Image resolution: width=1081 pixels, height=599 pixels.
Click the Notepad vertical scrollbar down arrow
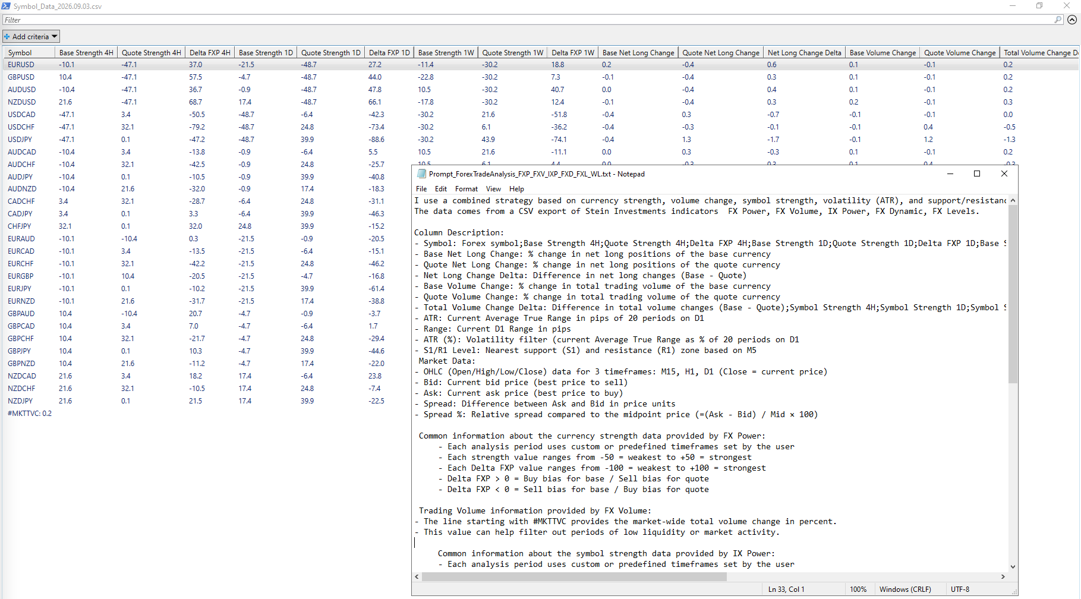point(1013,567)
